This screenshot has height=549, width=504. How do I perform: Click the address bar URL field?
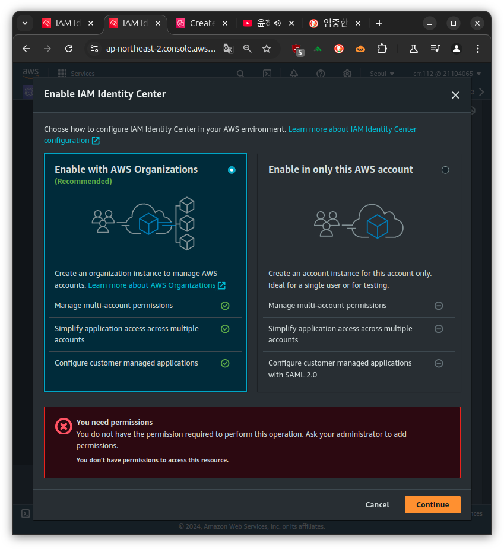pos(161,49)
